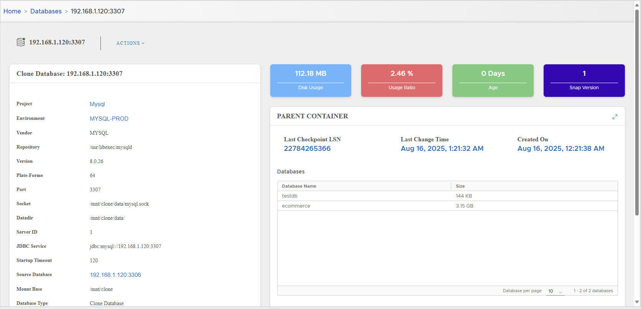
Task: Sort by Database Name column header
Action: pos(299,186)
